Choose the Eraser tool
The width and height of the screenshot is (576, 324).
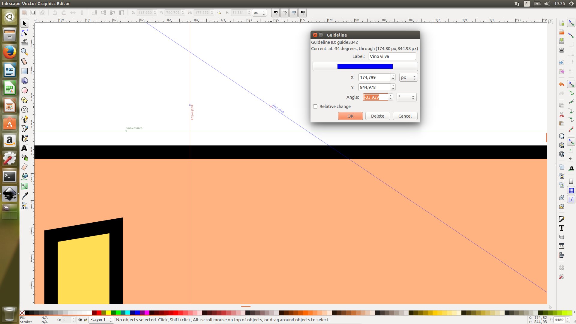click(x=25, y=167)
